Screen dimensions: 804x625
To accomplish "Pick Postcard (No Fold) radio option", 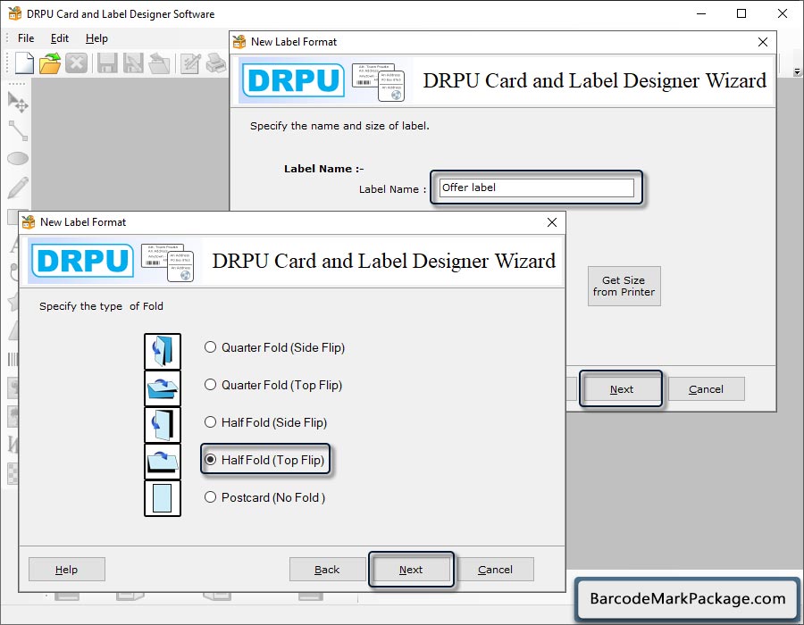I will click(x=210, y=497).
